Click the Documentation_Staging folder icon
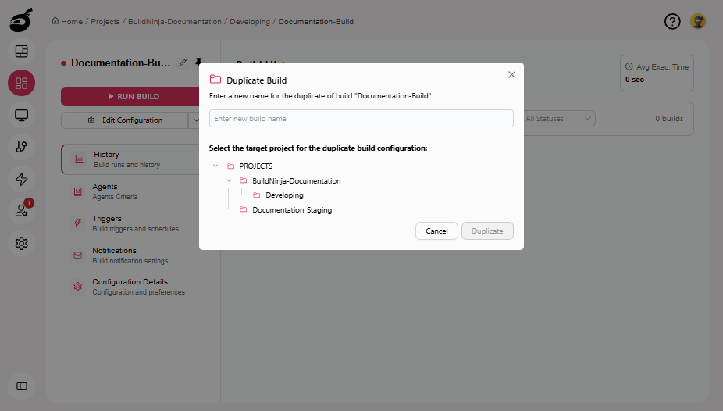This screenshot has width=723, height=411. coord(244,209)
